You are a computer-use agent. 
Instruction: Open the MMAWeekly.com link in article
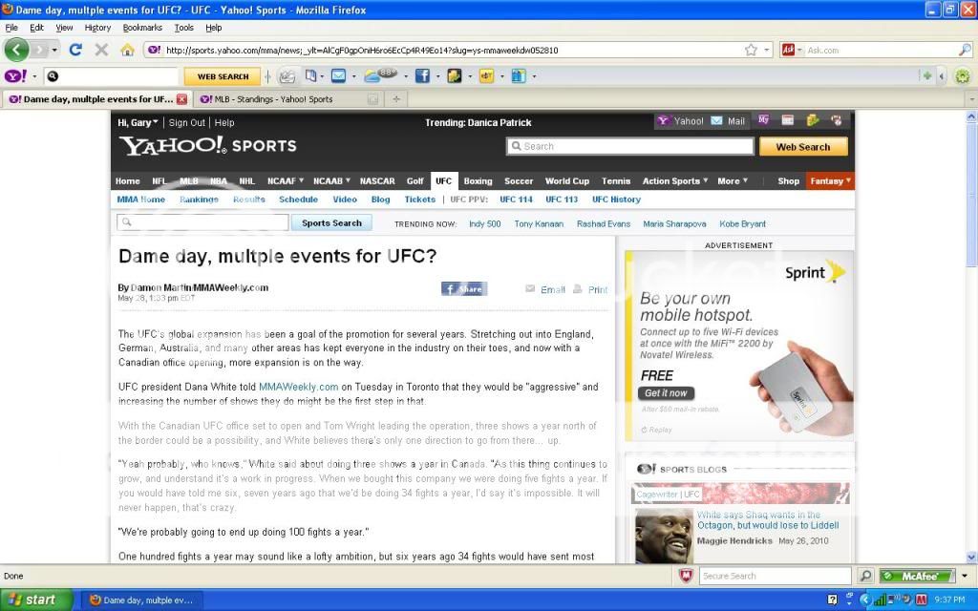click(x=298, y=387)
